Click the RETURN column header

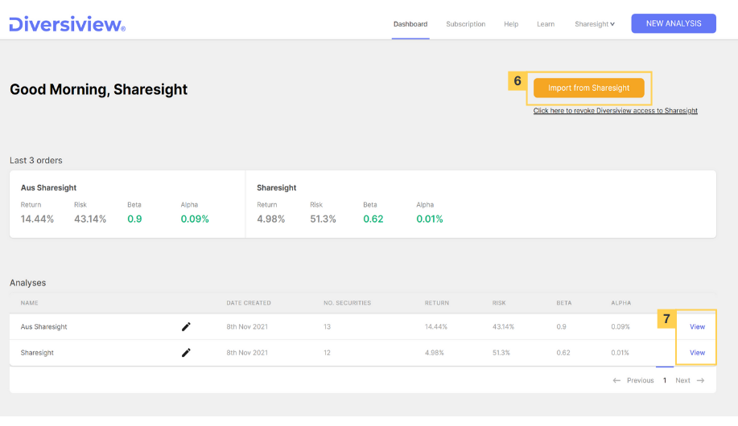(437, 303)
